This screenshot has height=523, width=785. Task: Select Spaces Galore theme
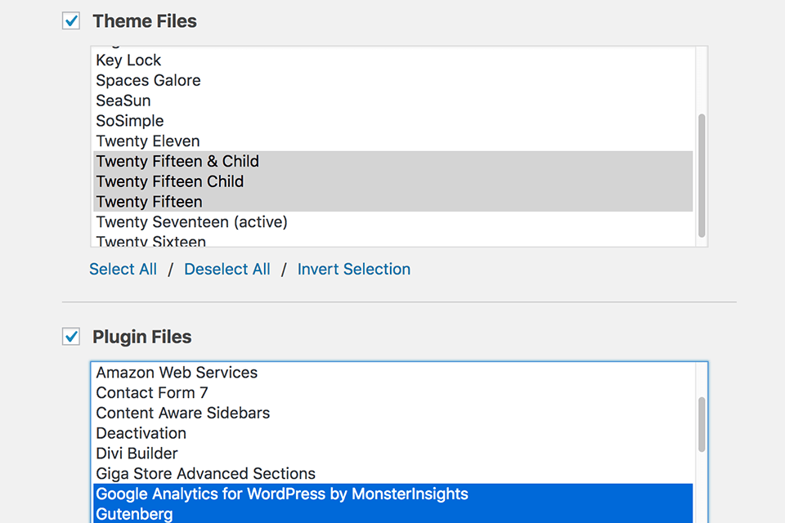pos(148,80)
